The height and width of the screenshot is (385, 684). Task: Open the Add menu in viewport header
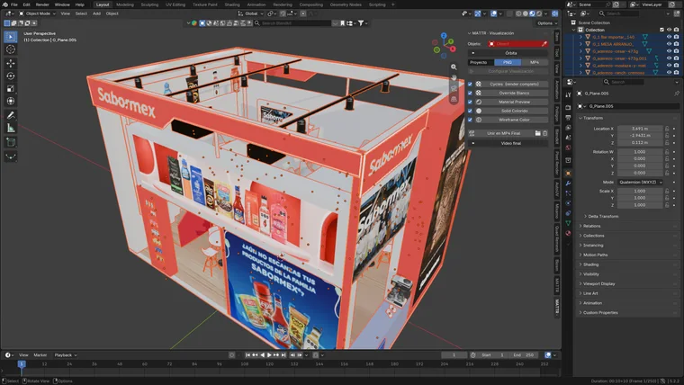(96, 13)
